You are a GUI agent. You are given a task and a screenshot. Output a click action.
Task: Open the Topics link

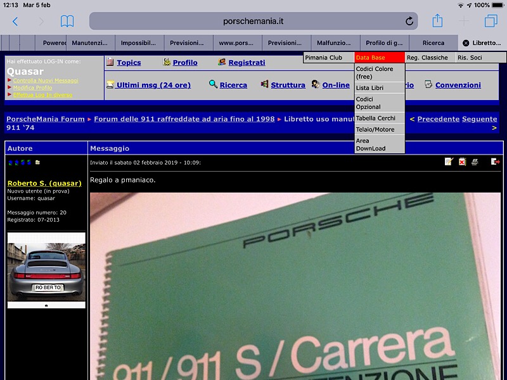(129, 62)
